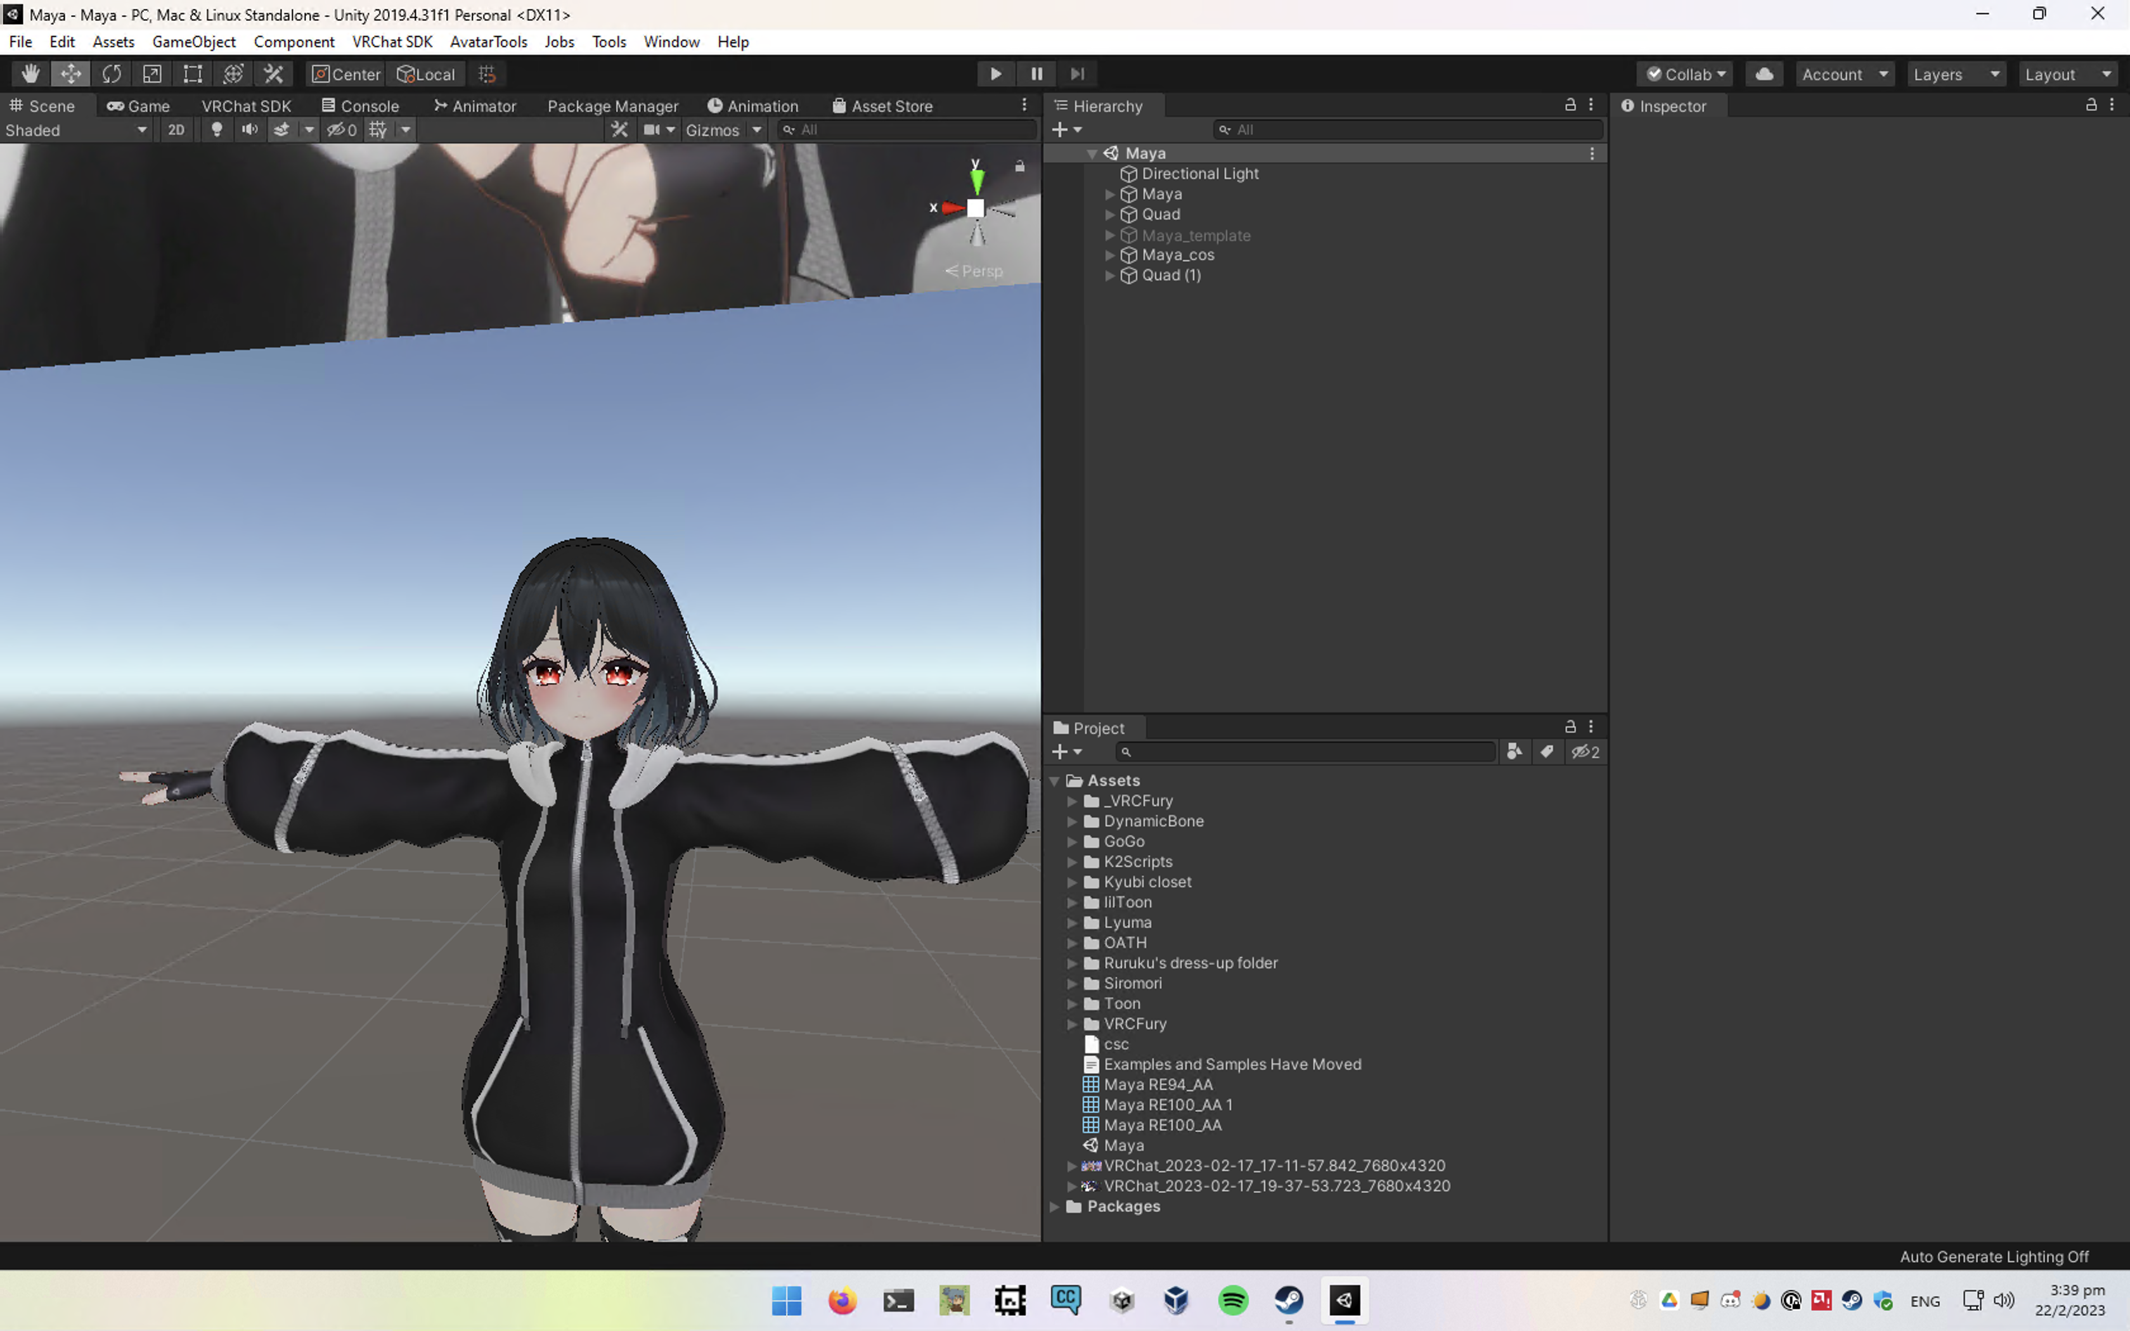Toggle 2D view mode in the Scene toolbar
This screenshot has height=1331, width=2130.
click(175, 129)
